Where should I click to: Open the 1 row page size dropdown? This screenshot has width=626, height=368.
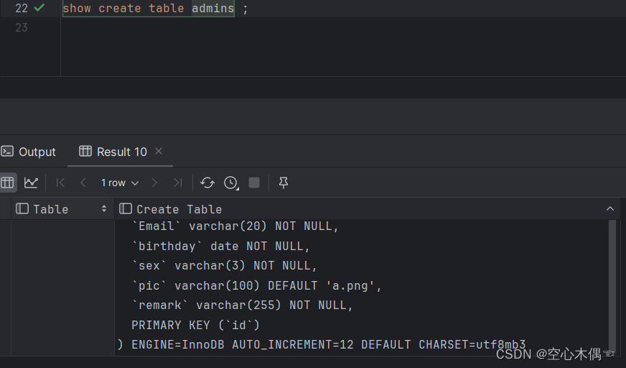(119, 183)
